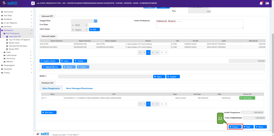
Task: Click the notification bell icon
Action: pos(261,3)
